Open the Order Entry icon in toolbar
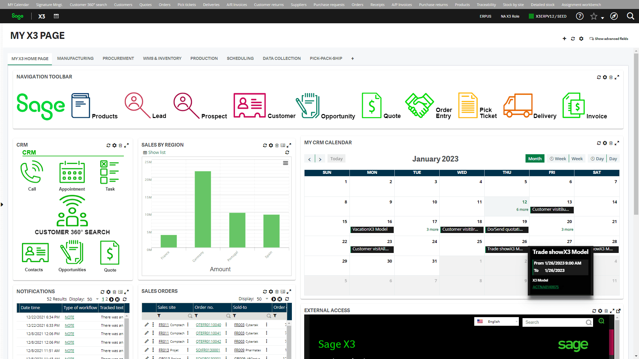Screen dimensions: 639x359 [419, 105]
